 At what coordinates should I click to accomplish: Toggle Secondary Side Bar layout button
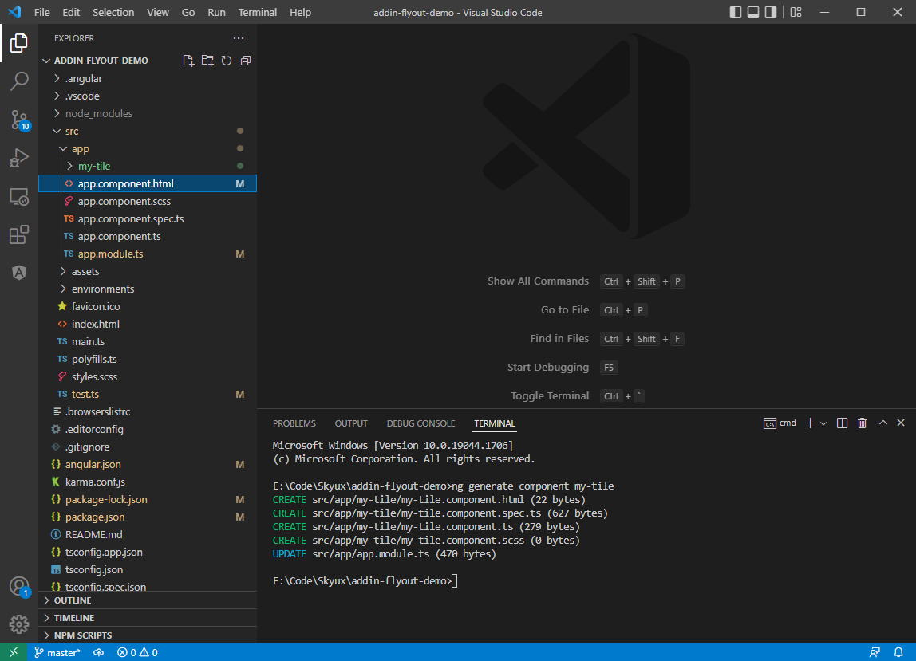771,12
